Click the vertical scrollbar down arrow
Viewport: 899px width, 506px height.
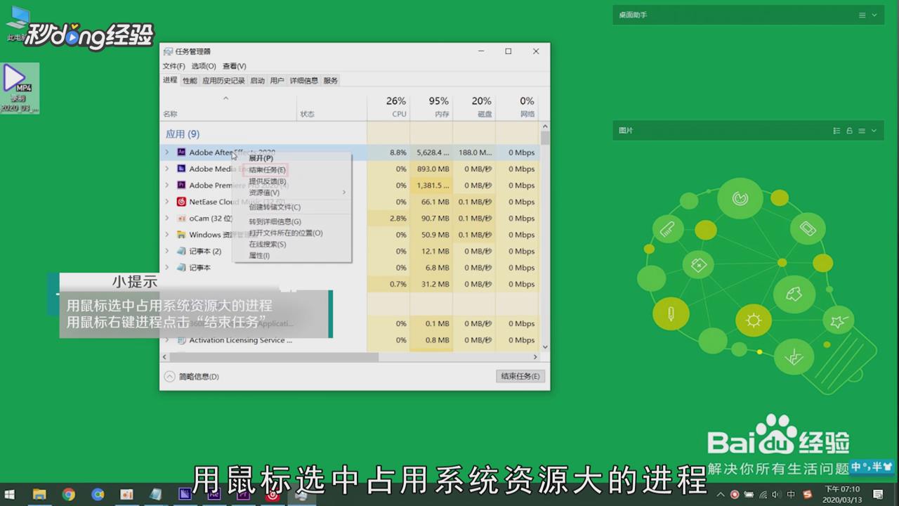(x=545, y=347)
